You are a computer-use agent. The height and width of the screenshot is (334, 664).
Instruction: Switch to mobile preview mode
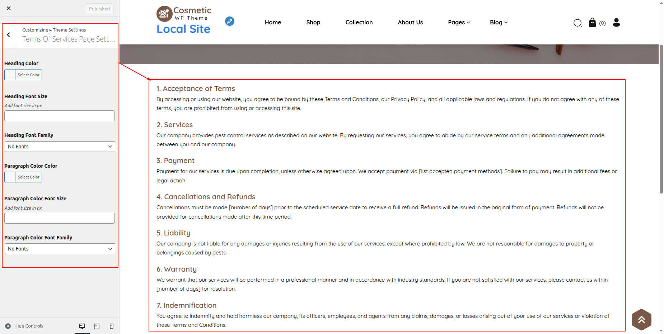coord(112,326)
